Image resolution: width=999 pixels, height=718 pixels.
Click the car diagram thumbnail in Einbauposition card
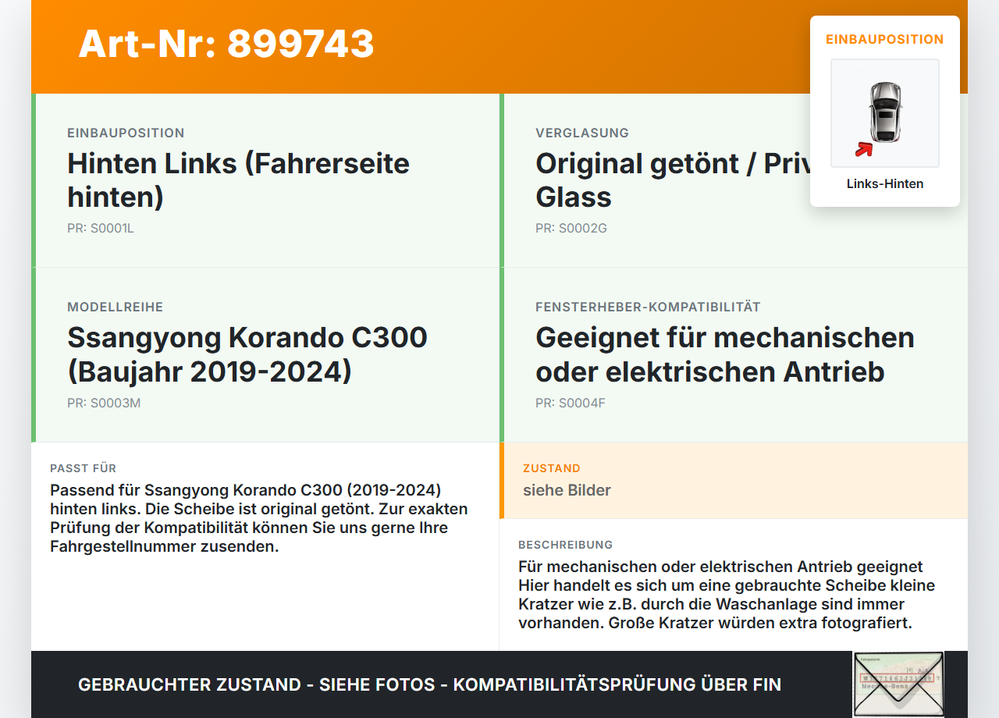point(885,113)
